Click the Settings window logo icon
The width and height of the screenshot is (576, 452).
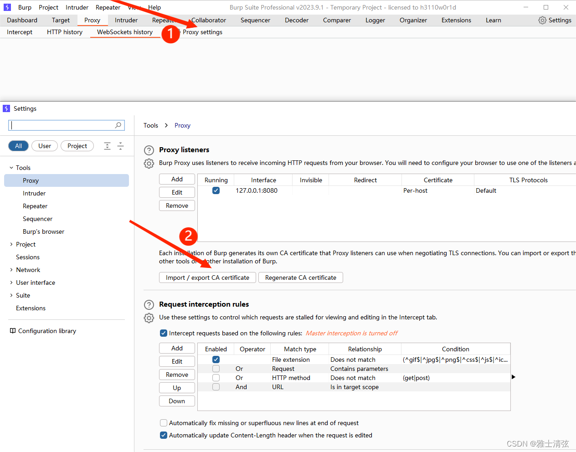coord(6,108)
